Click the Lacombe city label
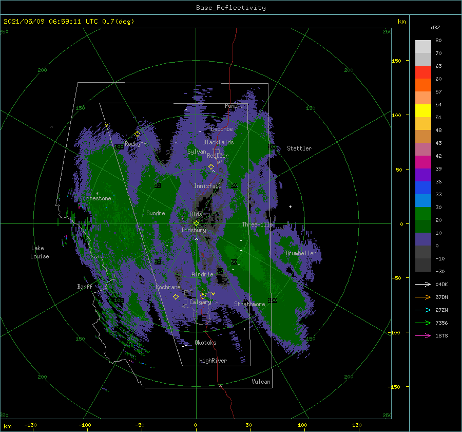The image size is (462, 432). 222,129
